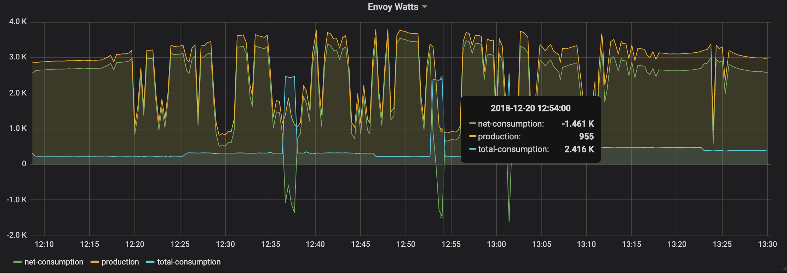Click the -1.0 K y-axis label
The width and height of the screenshot is (787, 273).
(17, 200)
